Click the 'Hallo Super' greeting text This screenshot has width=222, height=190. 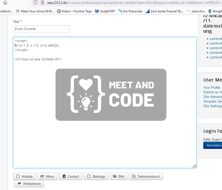click(212, 139)
